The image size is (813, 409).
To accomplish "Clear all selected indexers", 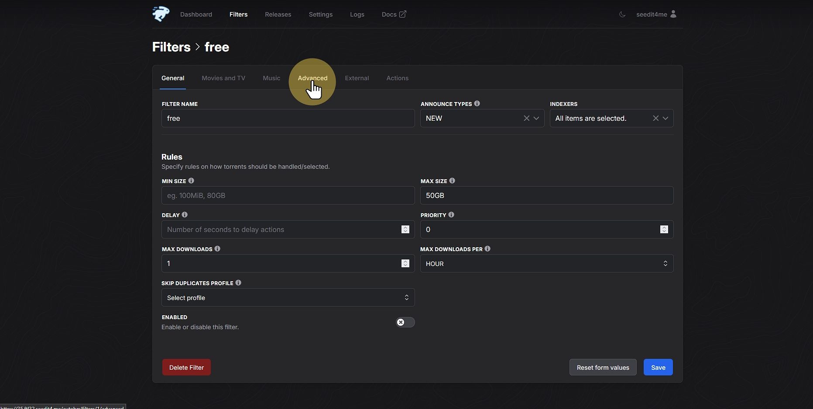I will [x=655, y=118].
